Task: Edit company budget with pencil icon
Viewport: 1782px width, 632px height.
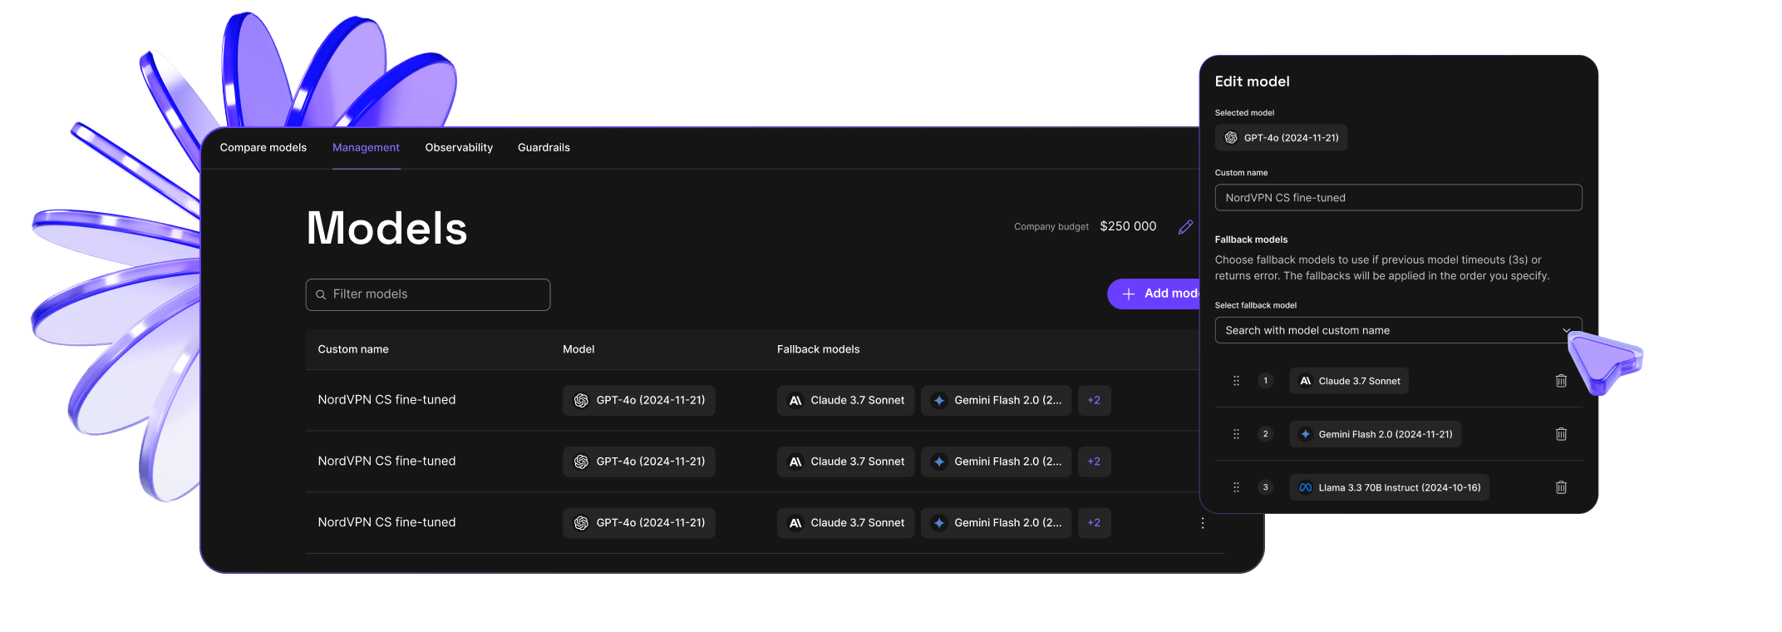Action: pos(1185,227)
